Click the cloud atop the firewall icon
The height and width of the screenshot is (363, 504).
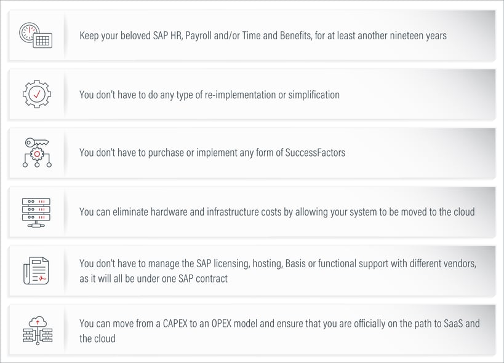[36, 321]
